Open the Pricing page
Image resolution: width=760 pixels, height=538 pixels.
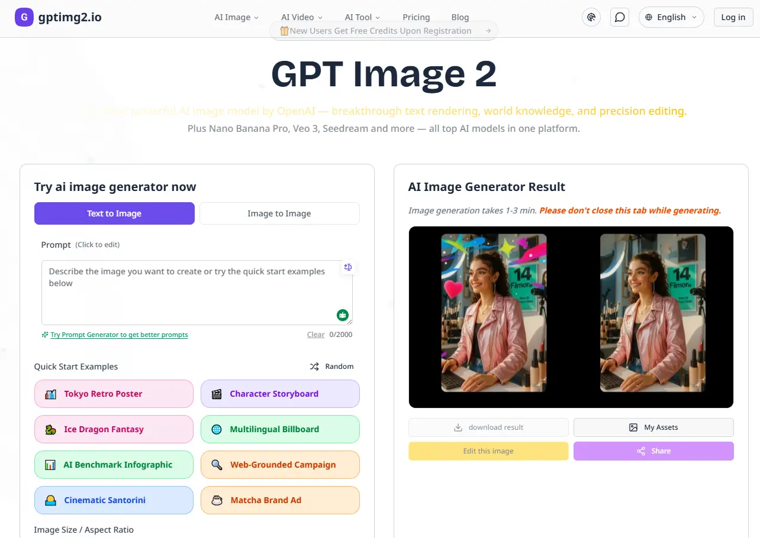tap(416, 17)
